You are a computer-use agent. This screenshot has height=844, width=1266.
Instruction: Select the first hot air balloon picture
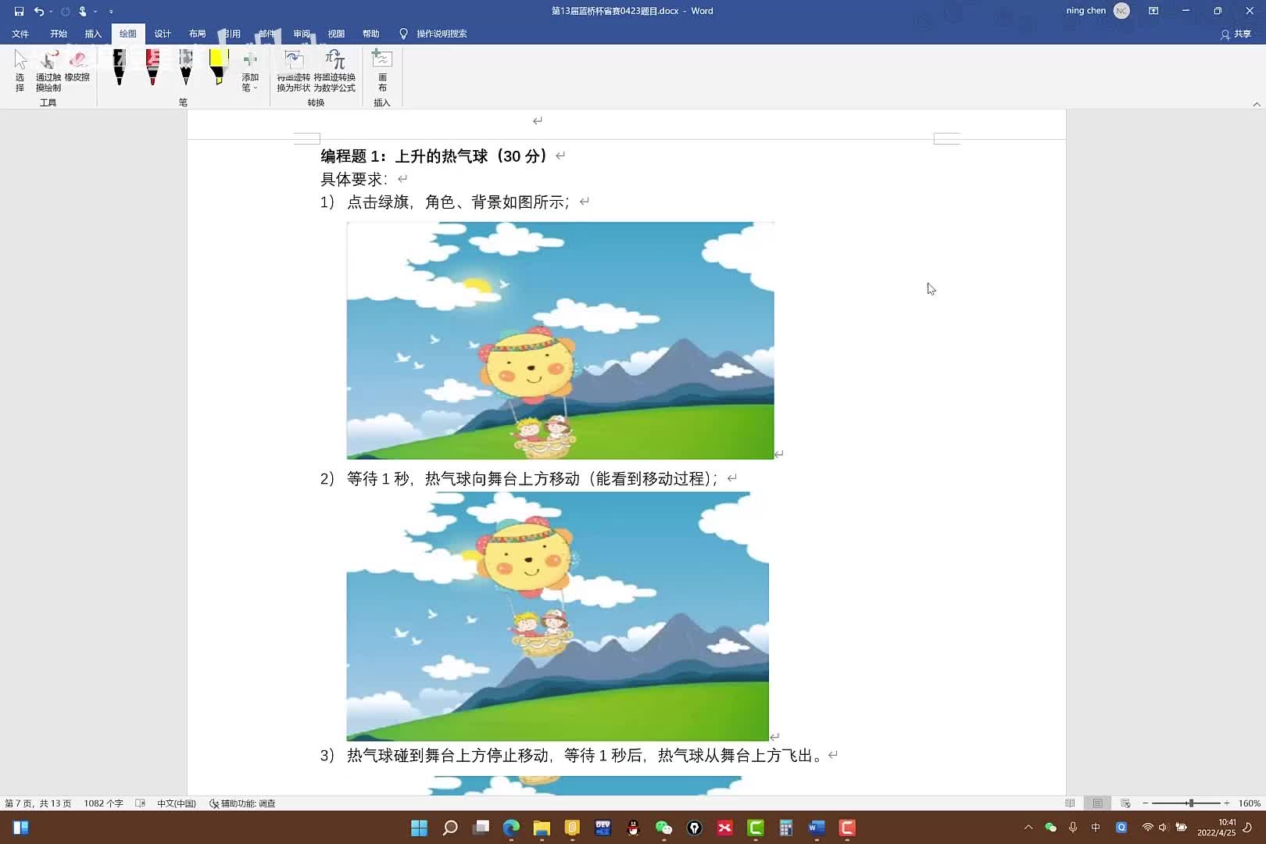click(x=560, y=341)
